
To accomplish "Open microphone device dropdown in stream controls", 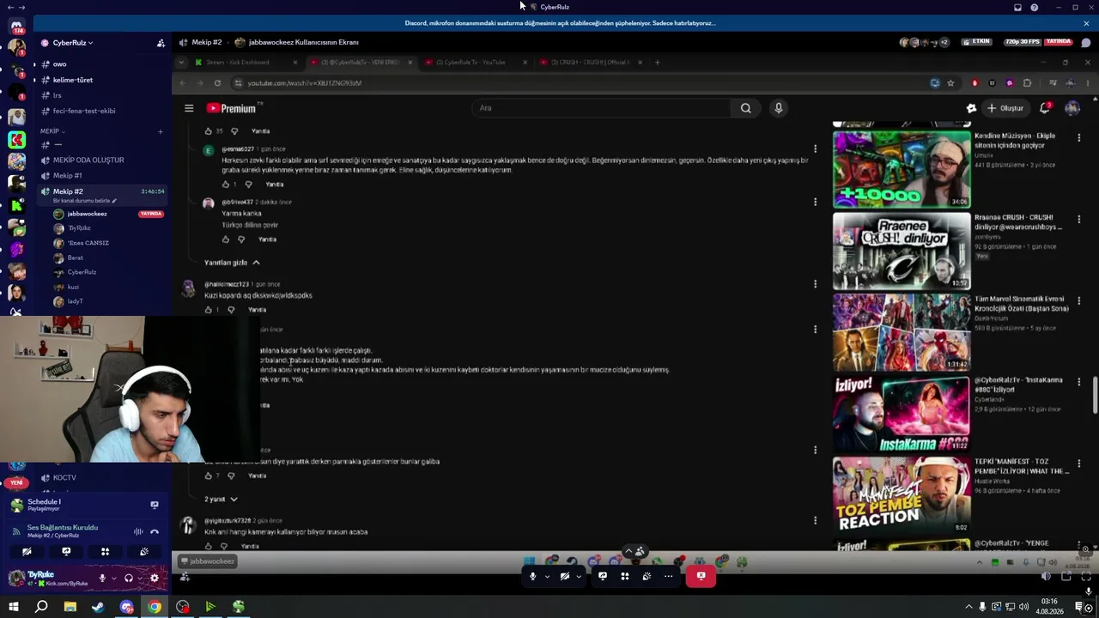I will (547, 576).
